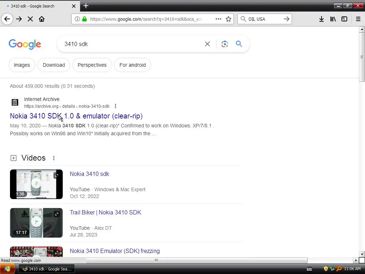
Task: Open a new tab with the plus
Action: [x=86, y=6]
